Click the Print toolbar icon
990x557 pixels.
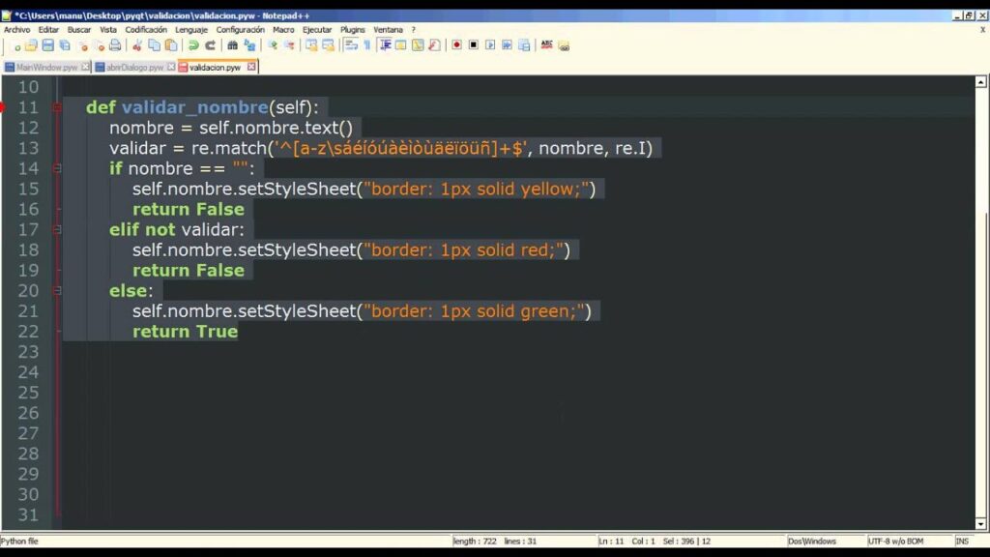pos(115,45)
